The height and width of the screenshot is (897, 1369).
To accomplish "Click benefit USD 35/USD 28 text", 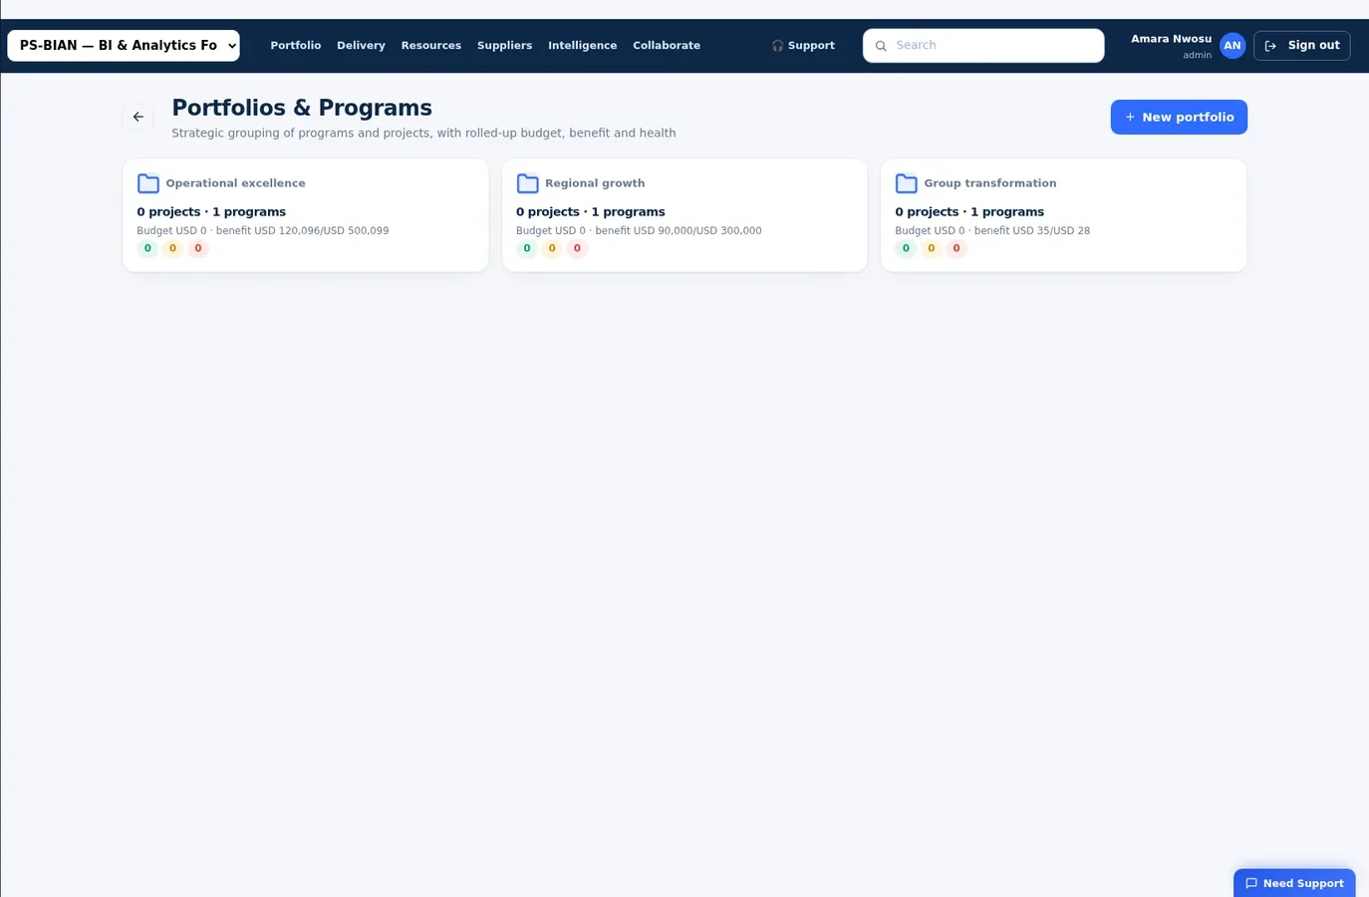I will click(x=1032, y=231).
